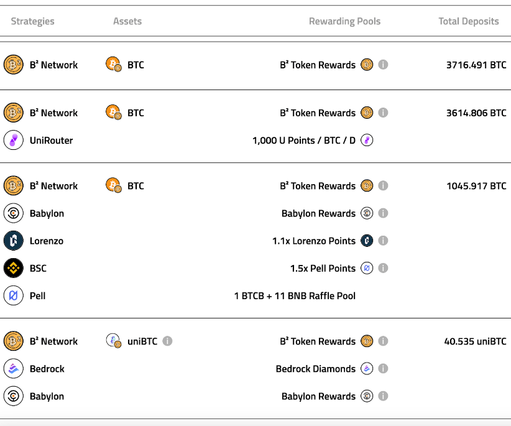Image resolution: width=511 pixels, height=426 pixels.
Task: Select the strategy with 3716.491 BTC deposits
Action: tap(53, 65)
